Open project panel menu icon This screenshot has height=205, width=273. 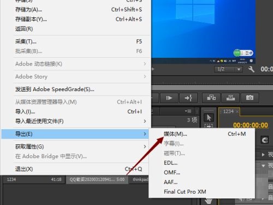click(188, 111)
